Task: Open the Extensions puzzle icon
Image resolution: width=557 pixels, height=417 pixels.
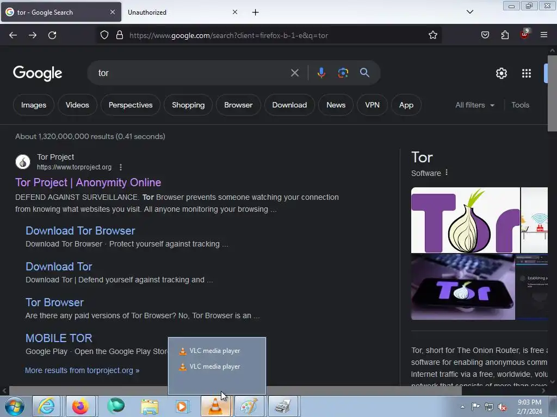Action: tap(505, 35)
